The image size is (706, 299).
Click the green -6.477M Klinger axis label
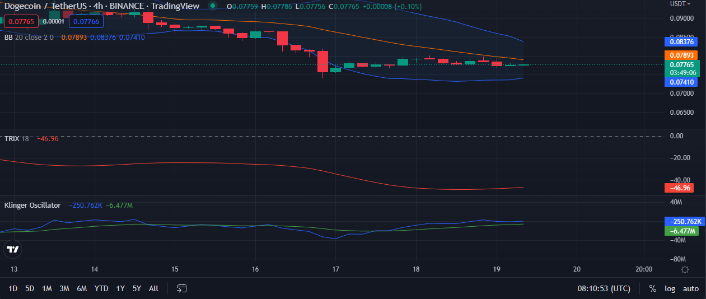pos(681,231)
